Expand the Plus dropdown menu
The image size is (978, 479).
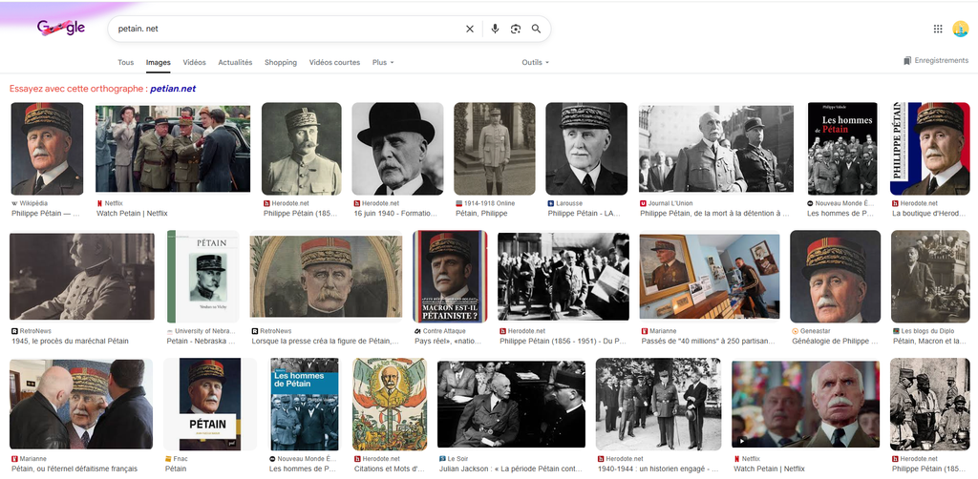click(x=383, y=63)
